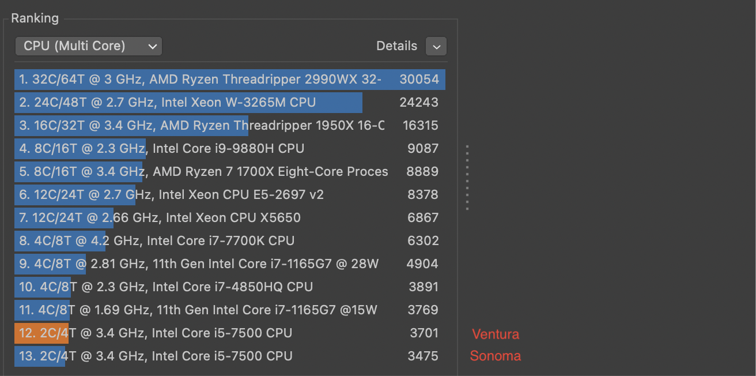Click the score value 3891
Screen dimensions: 756x376
[423, 287]
